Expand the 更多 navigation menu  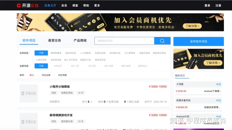[x=97, y=5]
